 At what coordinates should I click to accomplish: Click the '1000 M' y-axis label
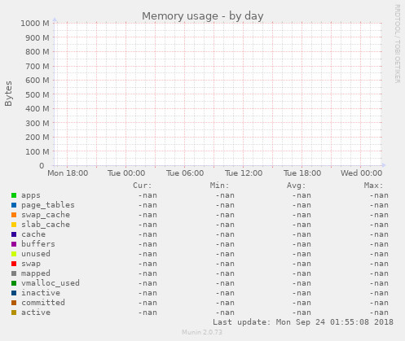(35, 24)
